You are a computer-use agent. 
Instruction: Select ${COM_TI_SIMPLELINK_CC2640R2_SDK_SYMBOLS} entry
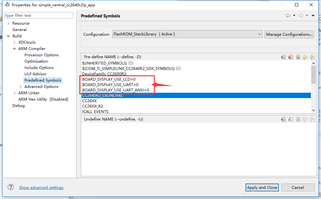coord(128,68)
